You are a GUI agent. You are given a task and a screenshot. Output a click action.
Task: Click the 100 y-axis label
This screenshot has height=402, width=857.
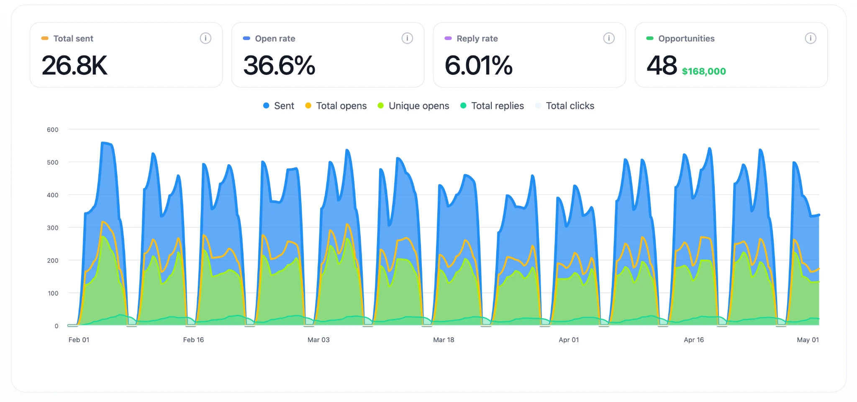pyautogui.click(x=53, y=293)
